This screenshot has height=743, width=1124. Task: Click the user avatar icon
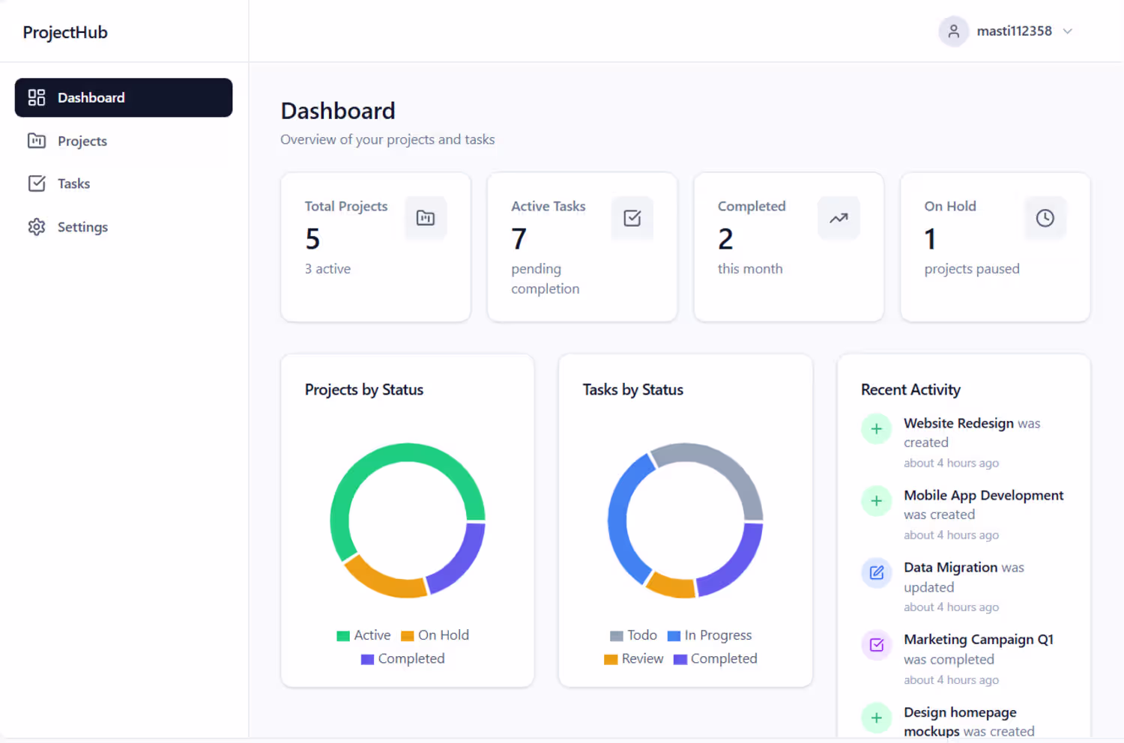tap(954, 31)
